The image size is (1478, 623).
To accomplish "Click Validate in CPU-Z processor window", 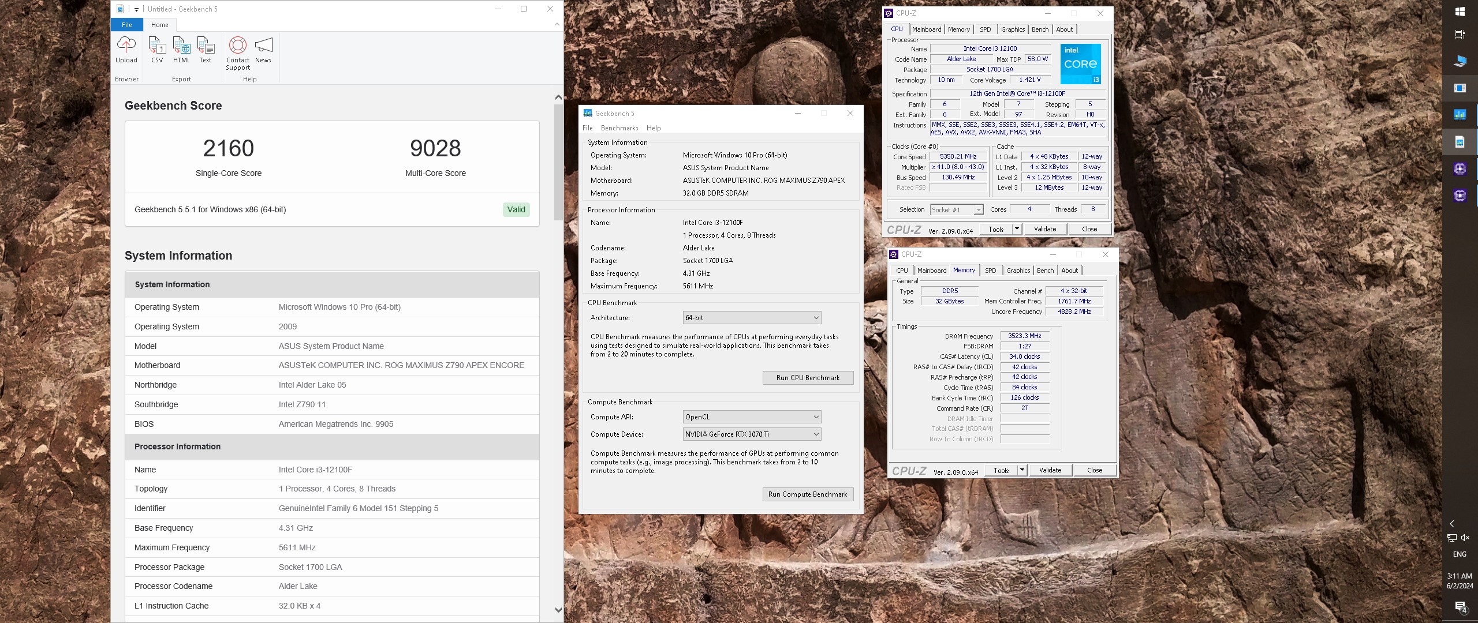I will (x=1045, y=229).
